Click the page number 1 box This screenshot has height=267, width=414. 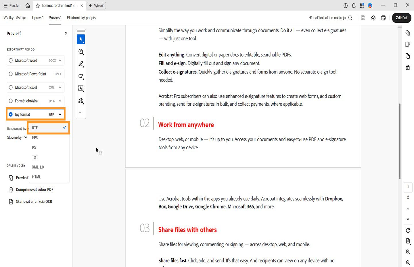pos(408,187)
